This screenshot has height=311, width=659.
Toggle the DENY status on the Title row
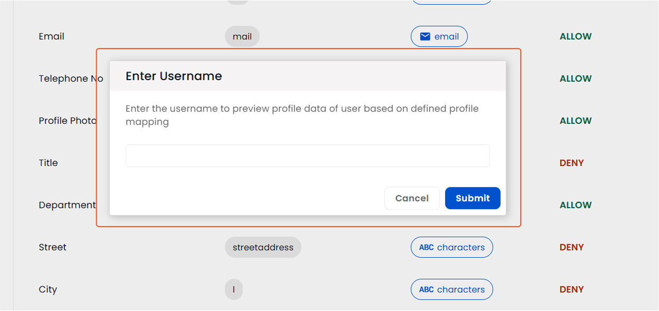(x=571, y=163)
